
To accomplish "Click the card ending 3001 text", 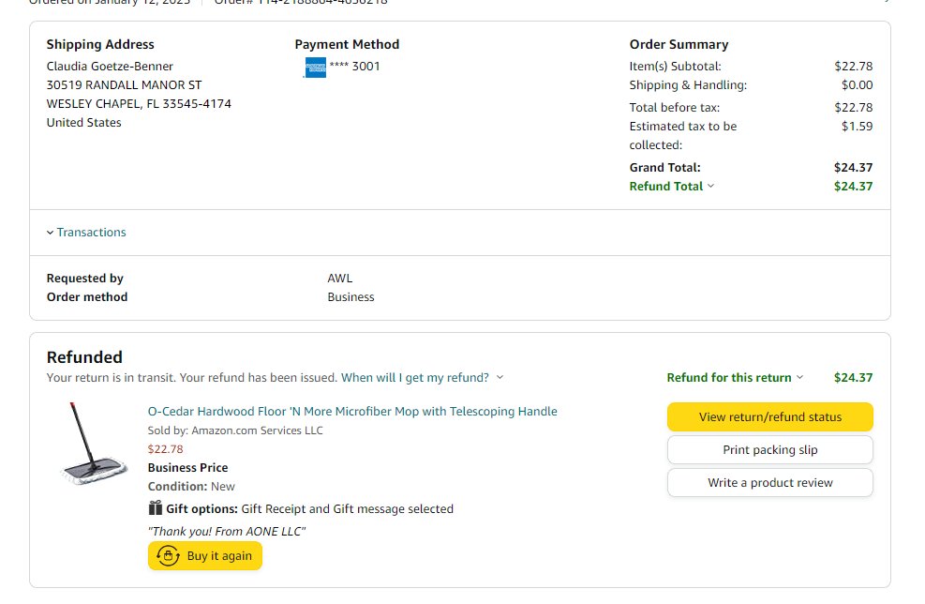I will coord(354,67).
